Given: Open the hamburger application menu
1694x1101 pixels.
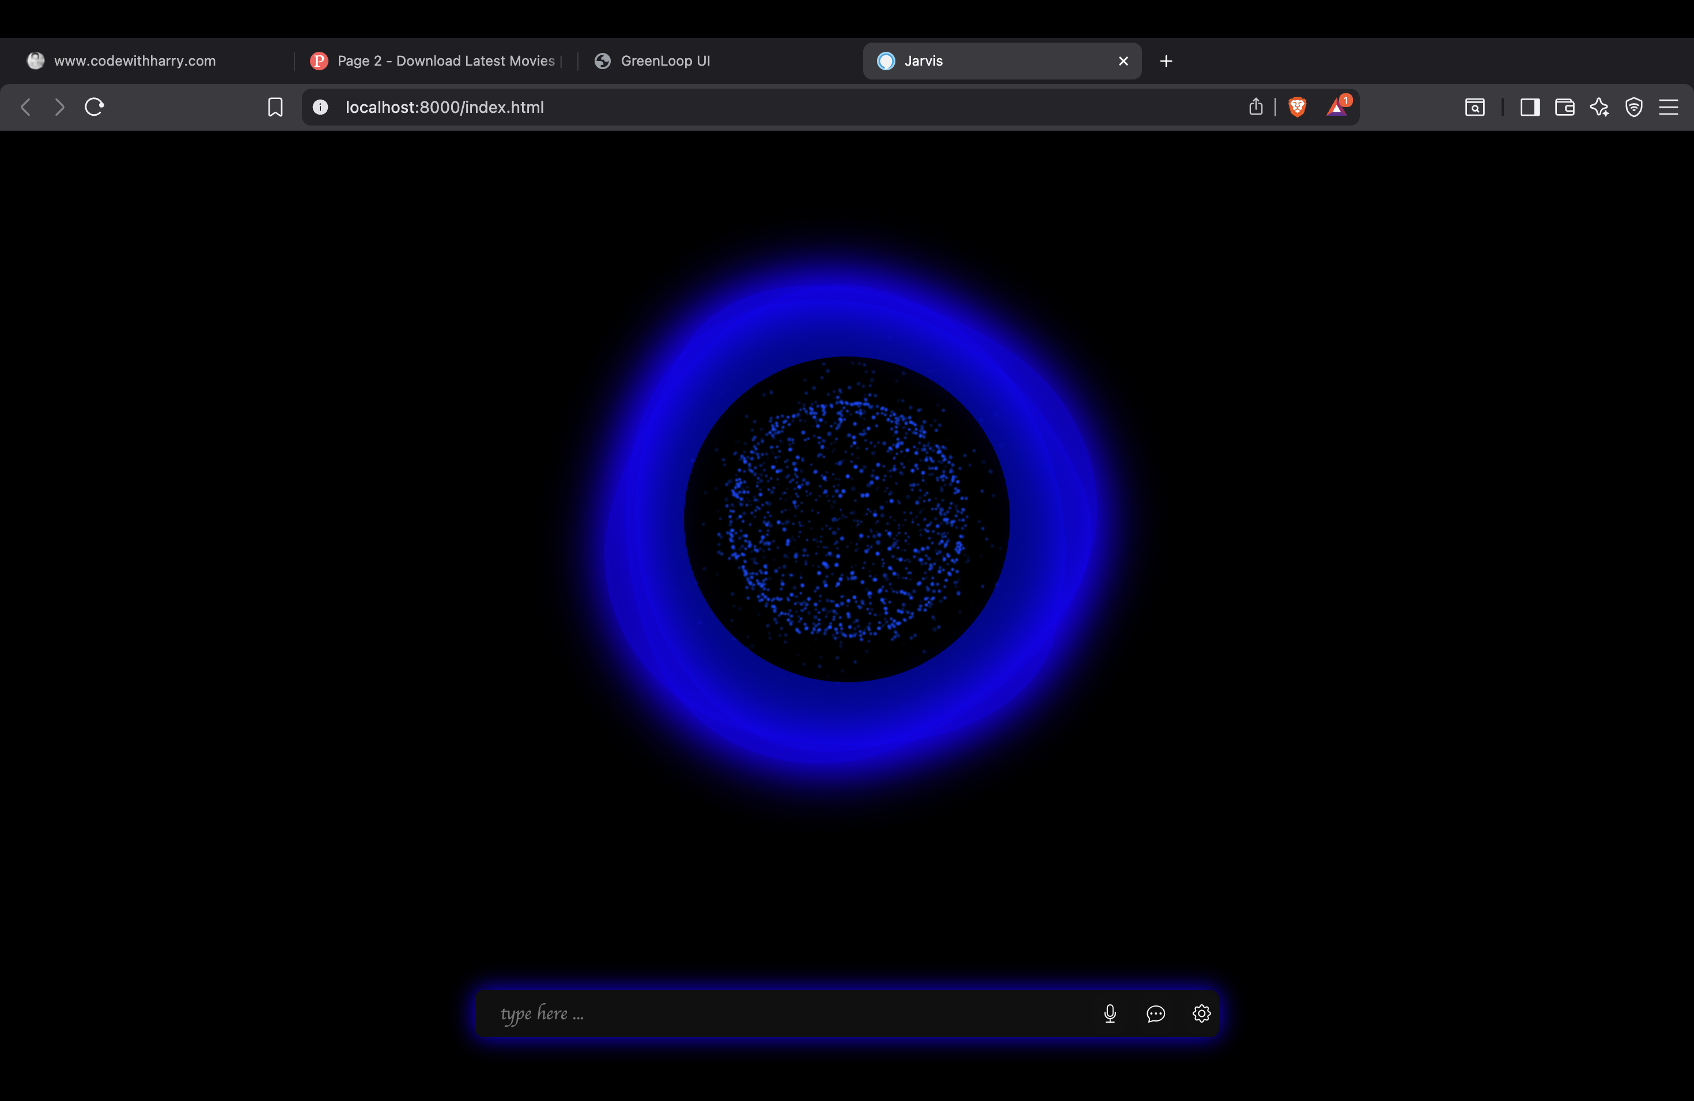Looking at the screenshot, I should point(1669,107).
